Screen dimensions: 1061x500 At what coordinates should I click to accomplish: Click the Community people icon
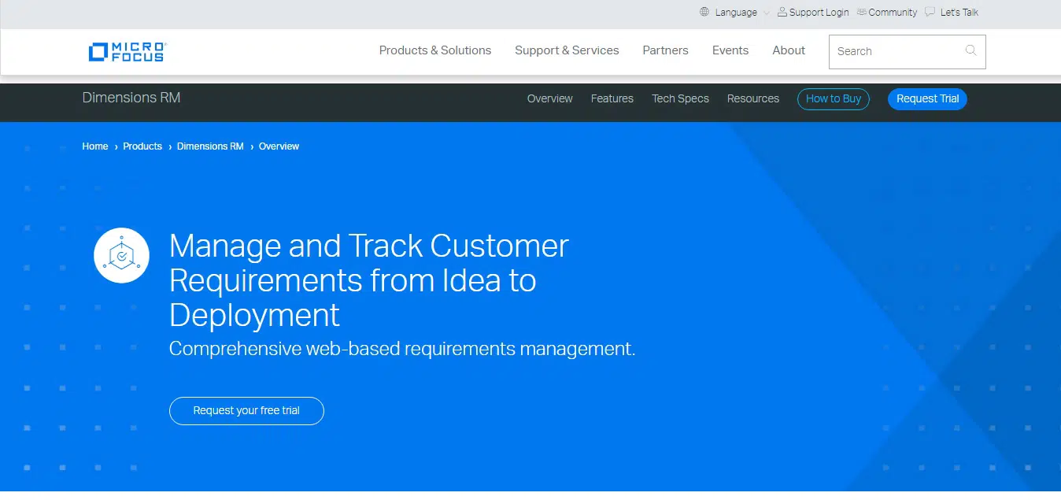(862, 12)
